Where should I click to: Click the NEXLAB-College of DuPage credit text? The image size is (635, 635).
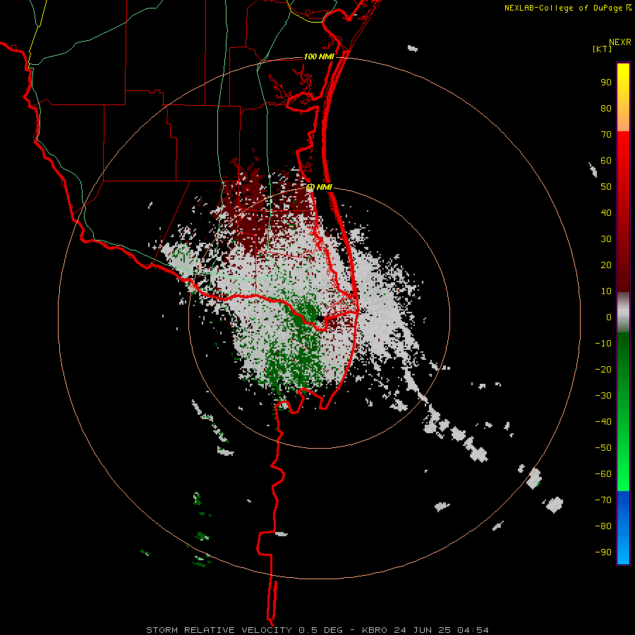click(x=567, y=8)
